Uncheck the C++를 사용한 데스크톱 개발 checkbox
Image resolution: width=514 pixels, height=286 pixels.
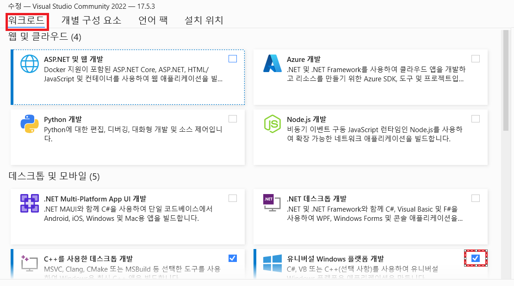[233, 258]
